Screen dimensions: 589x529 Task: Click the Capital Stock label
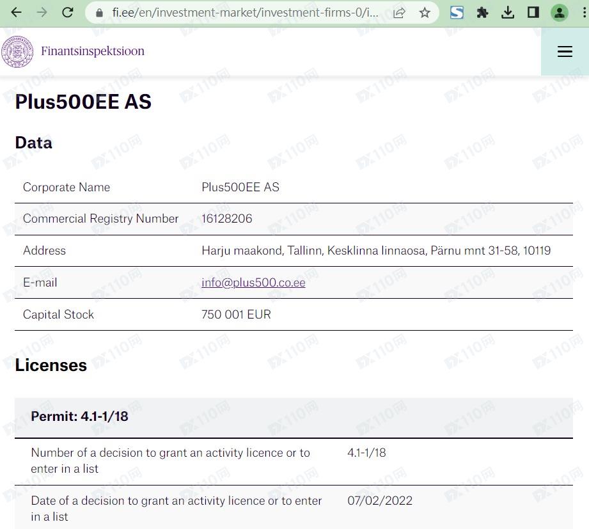tap(58, 315)
